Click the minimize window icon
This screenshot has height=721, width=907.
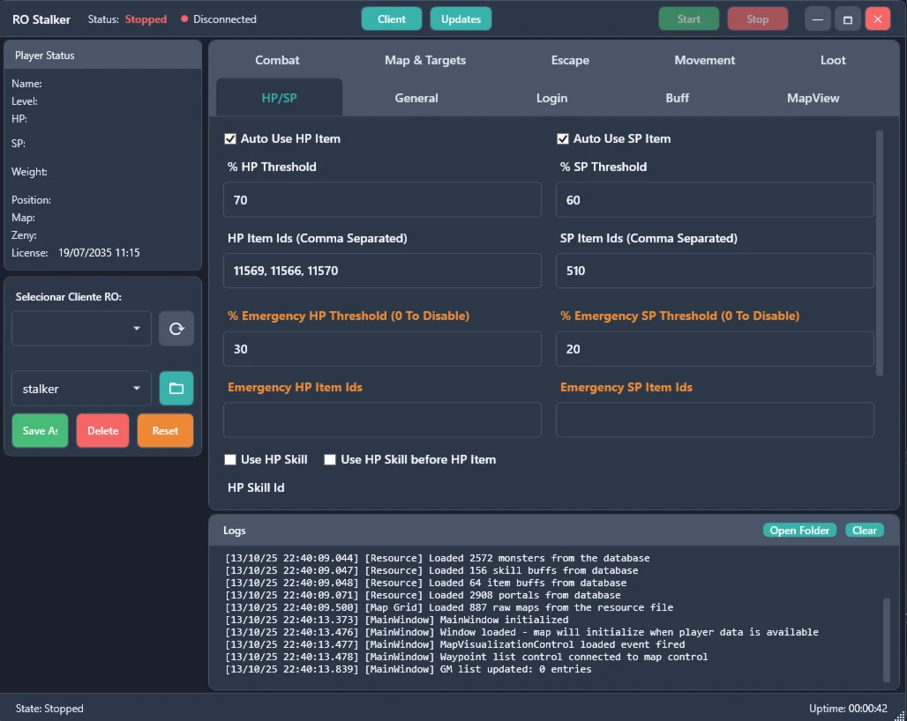point(818,19)
